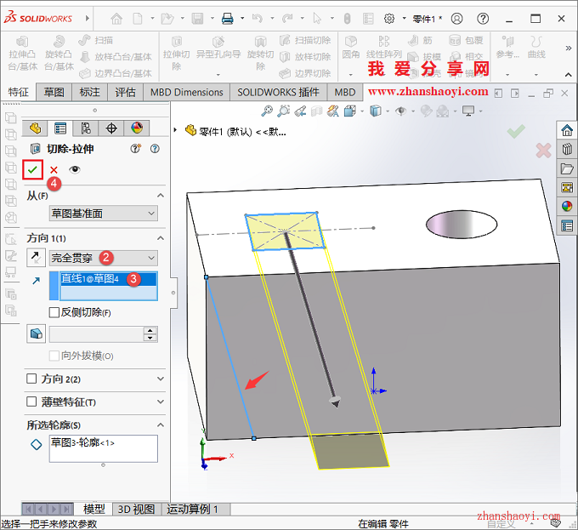Click the Print icon

(x=228, y=18)
